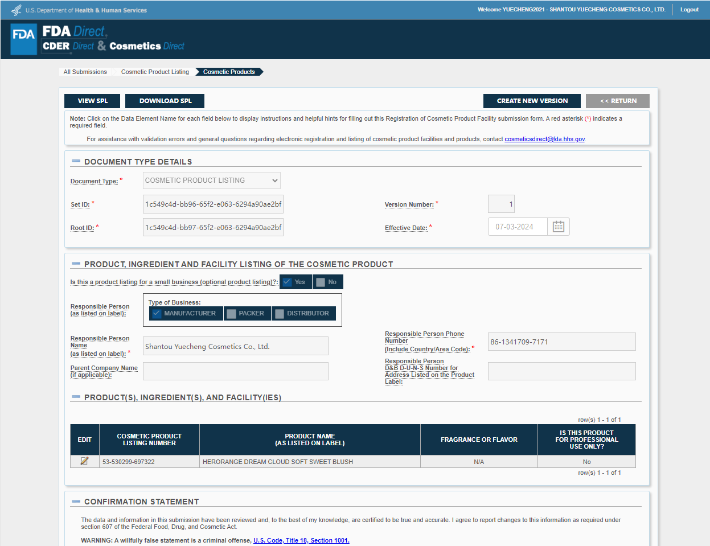
Task: Open Cosmetic Product Listing breadcrumb
Action: (155, 72)
